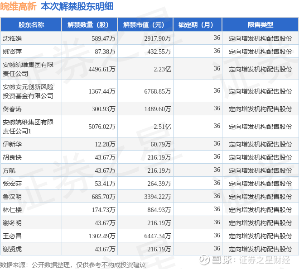Select shareholder 沈雅娟 in the table
Image resolution: width=299 pixels, height=269 pixels.
(12, 38)
